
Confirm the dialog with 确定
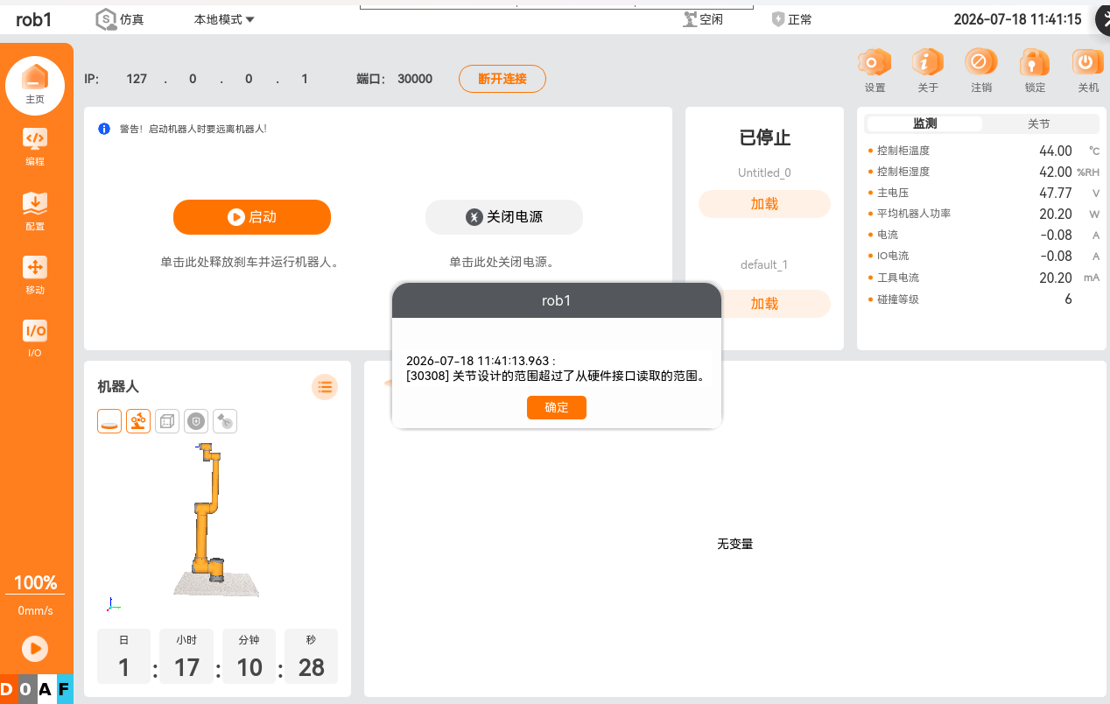(x=557, y=407)
